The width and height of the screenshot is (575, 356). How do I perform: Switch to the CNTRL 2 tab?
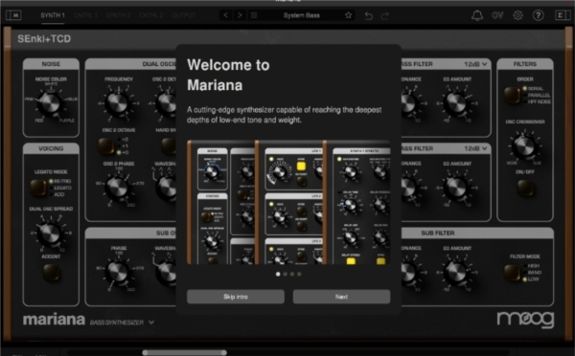(x=150, y=15)
